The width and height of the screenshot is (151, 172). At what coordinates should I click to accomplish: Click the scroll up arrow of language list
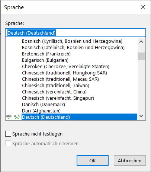(x=141, y=42)
